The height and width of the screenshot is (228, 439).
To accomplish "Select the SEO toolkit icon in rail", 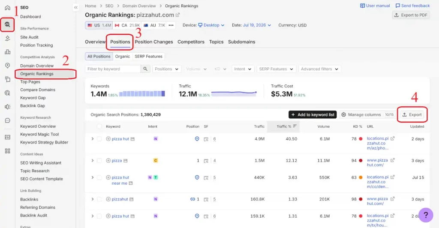I will coord(7,24).
